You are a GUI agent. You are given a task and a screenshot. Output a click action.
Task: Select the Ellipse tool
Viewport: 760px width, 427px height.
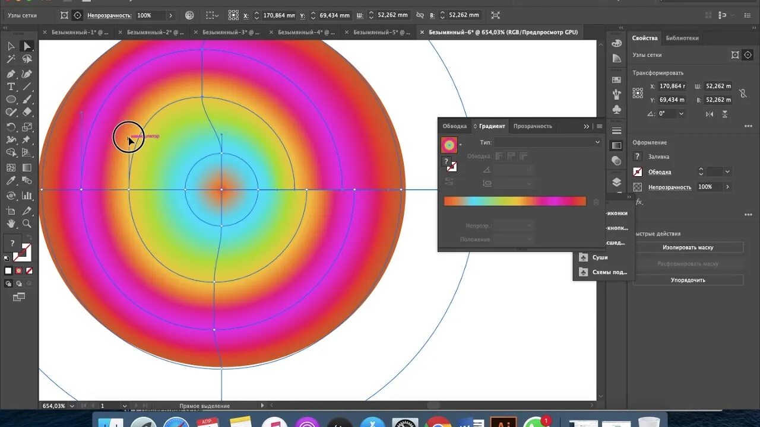11,100
